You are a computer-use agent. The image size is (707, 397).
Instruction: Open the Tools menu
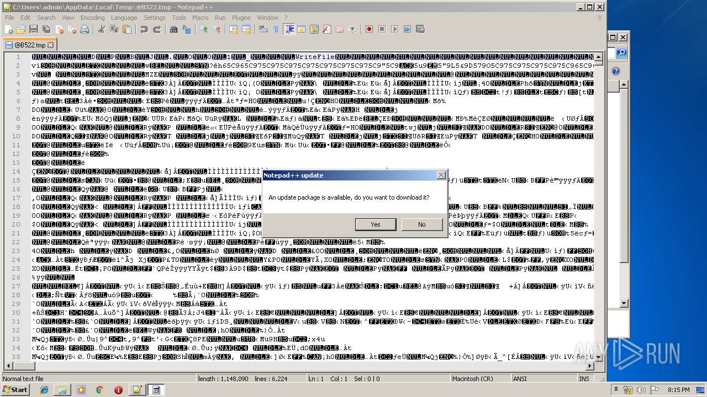[x=179, y=18]
